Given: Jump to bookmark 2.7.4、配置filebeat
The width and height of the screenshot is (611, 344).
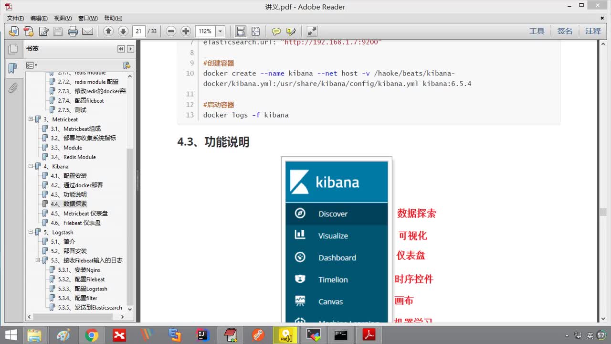Looking at the screenshot, I should pos(81,100).
